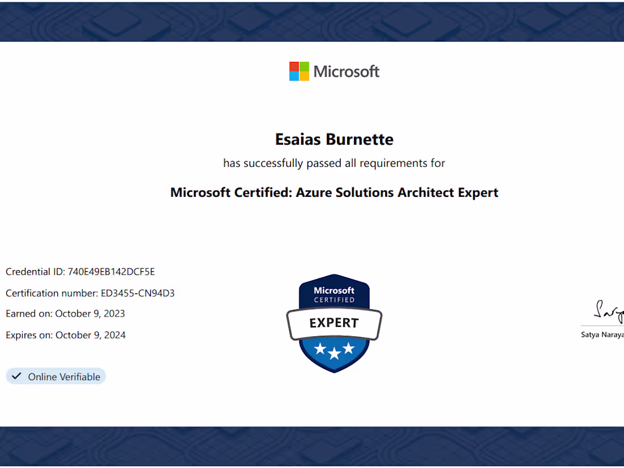Click the three stars on the badge

click(x=334, y=350)
